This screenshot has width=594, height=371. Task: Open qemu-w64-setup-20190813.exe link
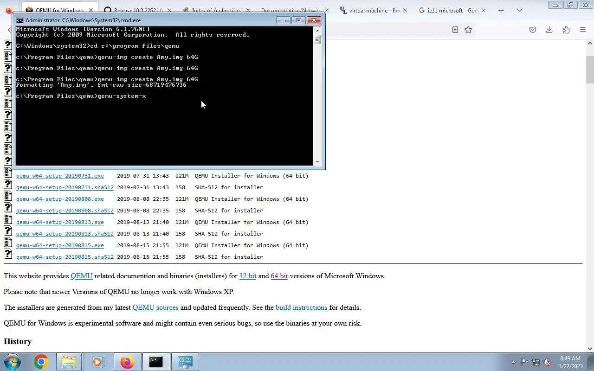(x=60, y=222)
